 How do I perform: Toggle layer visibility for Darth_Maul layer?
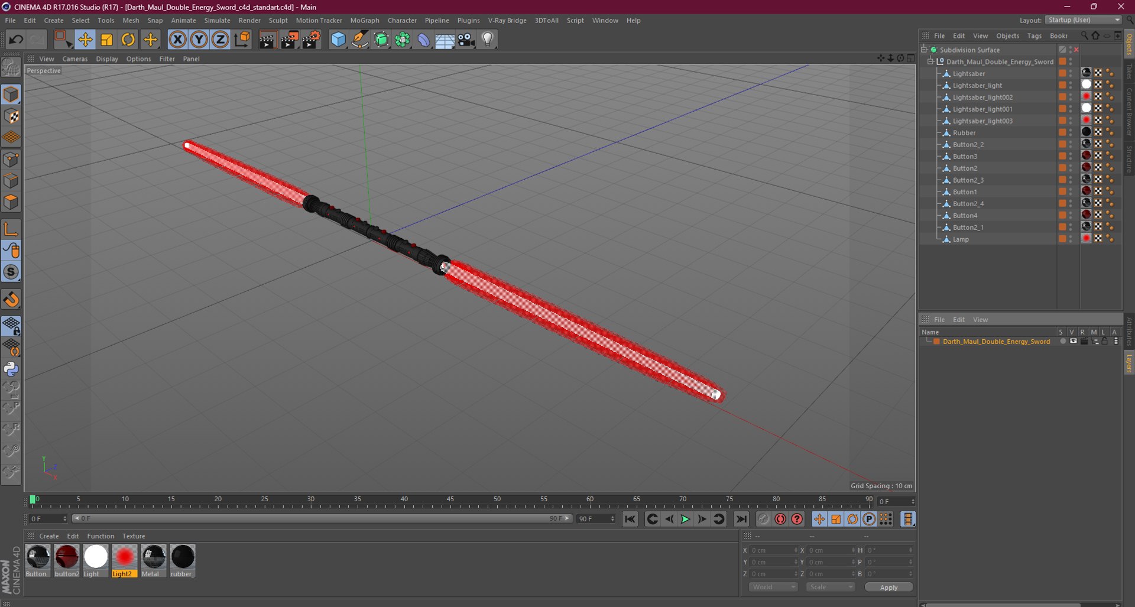tap(1074, 341)
